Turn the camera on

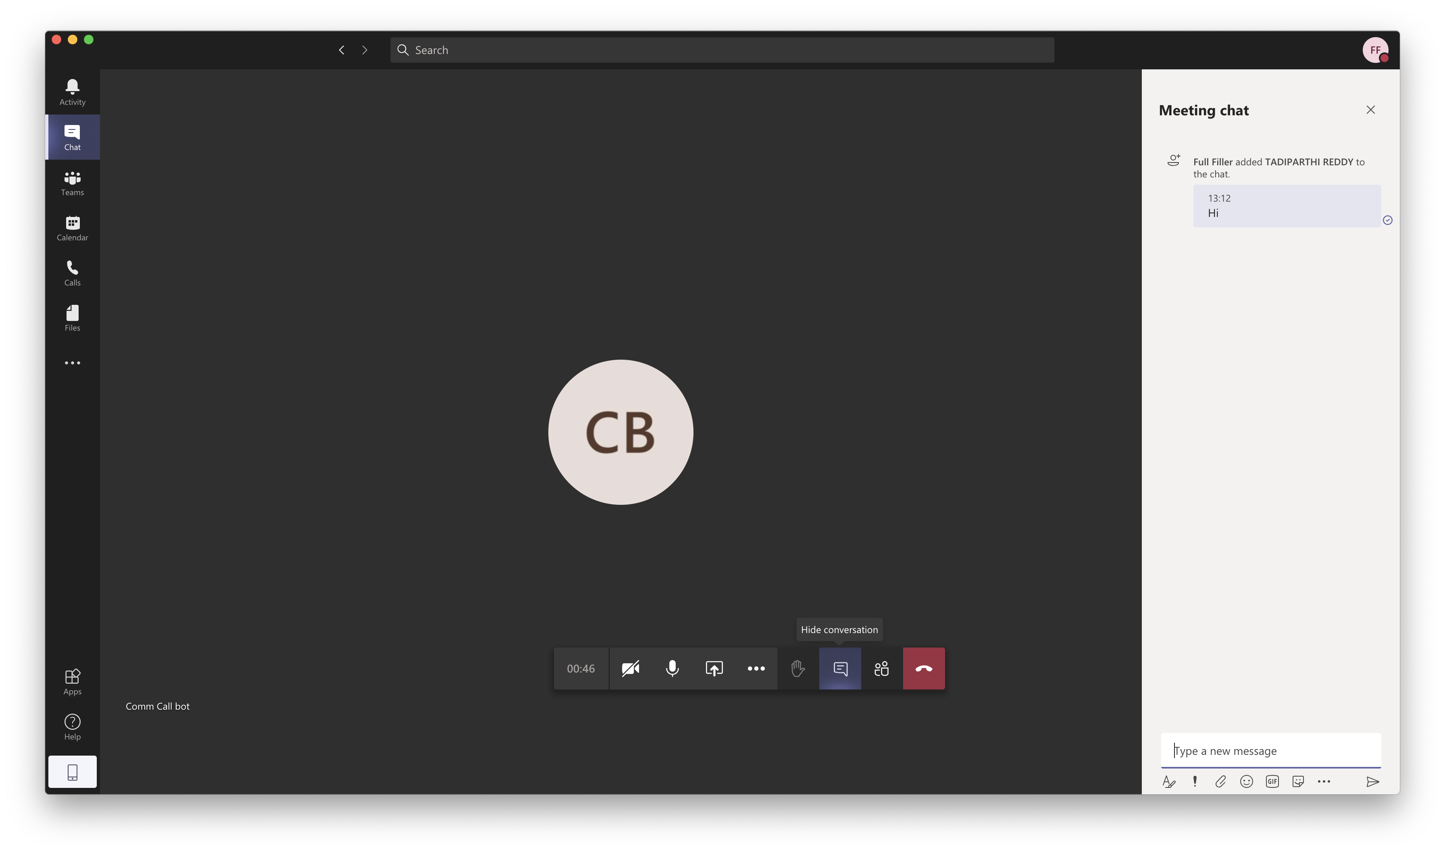pos(631,669)
